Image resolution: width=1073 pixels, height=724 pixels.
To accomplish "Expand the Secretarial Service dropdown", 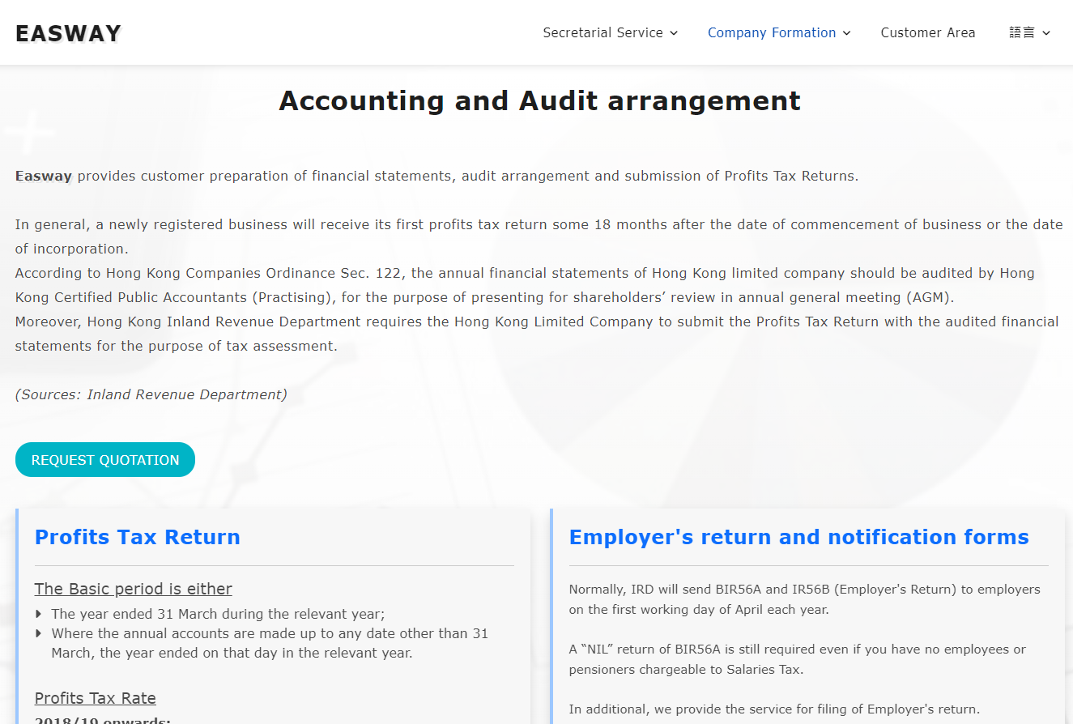I will click(603, 32).
